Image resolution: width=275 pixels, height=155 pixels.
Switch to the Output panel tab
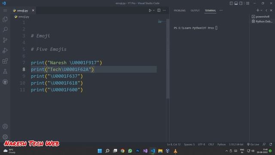(195, 10)
